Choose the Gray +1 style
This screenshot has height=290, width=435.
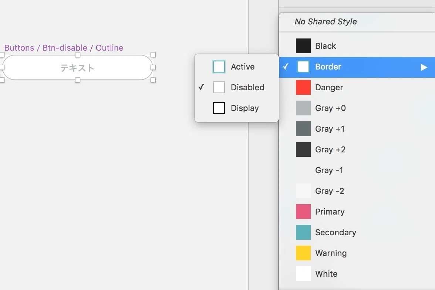(357, 129)
